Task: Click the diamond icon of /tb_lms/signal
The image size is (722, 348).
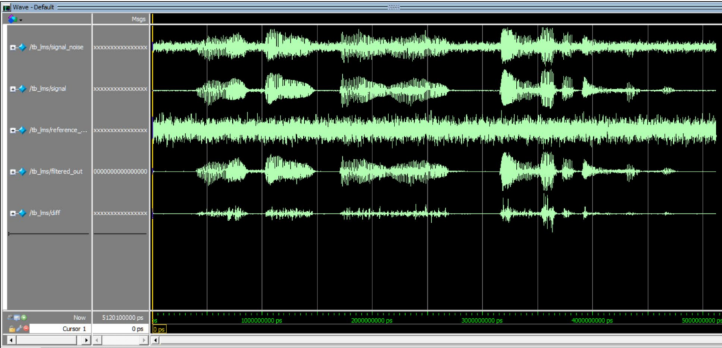Action: [22, 89]
